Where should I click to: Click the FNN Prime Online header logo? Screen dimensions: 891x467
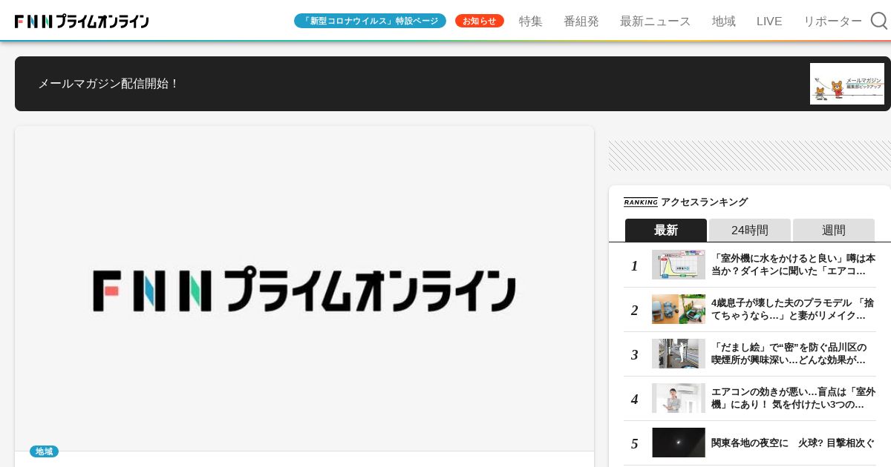tap(82, 21)
